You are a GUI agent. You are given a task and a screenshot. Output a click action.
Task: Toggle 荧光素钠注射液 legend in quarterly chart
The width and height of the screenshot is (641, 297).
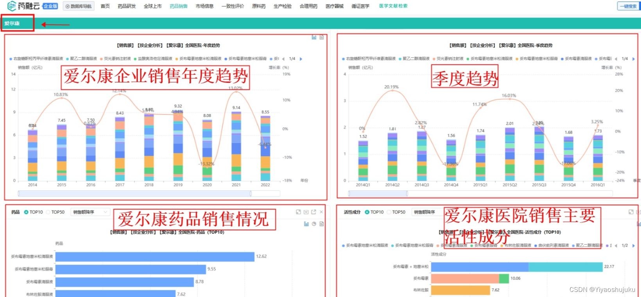448,59
